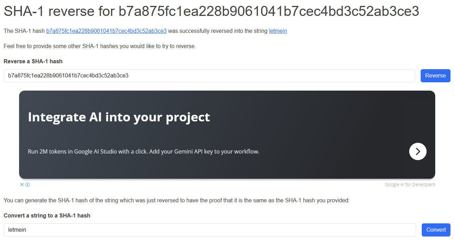Screen dimensions: 455x241
Task: Focus the string input containing letmein
Action: [210, 230]
